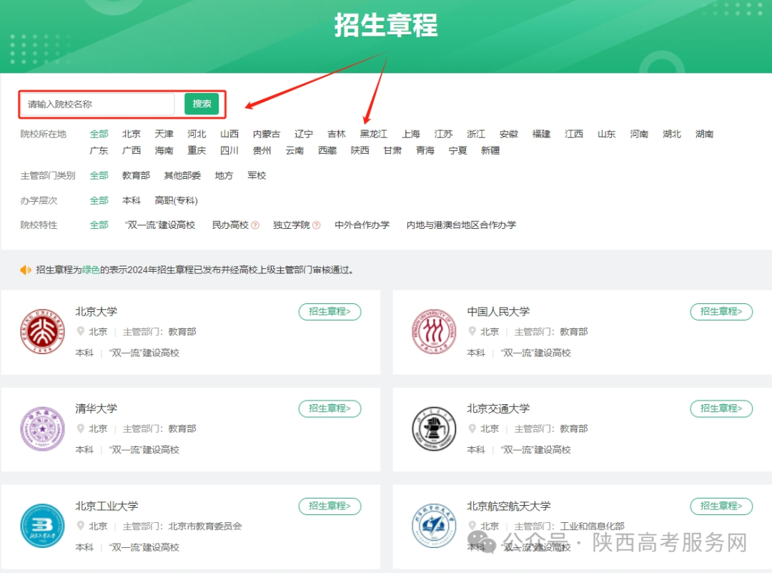Filter department type by 地方
The height and width of the screenshot is (573, 772).
[x=224, y=175]
